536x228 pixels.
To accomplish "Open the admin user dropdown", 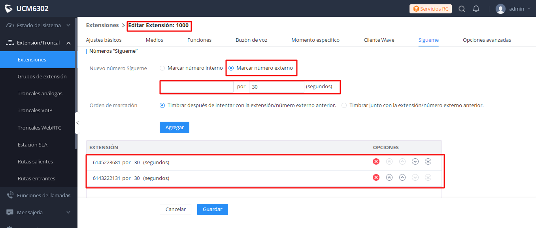I will (513, 9).
